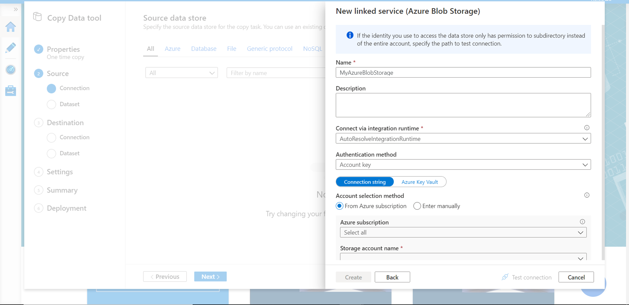Select From Azure subscription radio button
This screenshot has height=305, width=629.
coord(339,206)
